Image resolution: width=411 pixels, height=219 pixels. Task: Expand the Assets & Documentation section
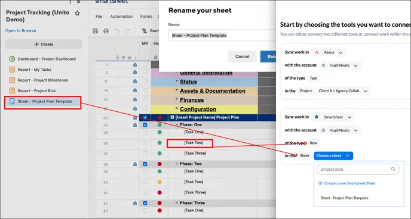177,90
